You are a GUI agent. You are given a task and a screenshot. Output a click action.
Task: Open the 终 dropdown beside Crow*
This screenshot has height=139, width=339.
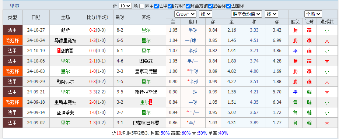pyautogui.click(x=206, y=14)
